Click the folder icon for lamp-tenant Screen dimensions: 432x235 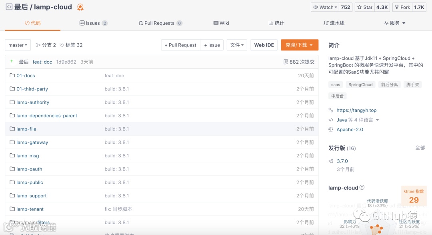point(12,209)
